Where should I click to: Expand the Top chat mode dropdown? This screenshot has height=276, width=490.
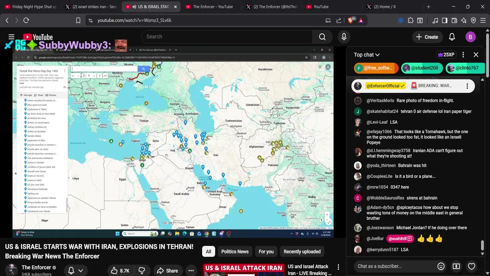(367, 55)
